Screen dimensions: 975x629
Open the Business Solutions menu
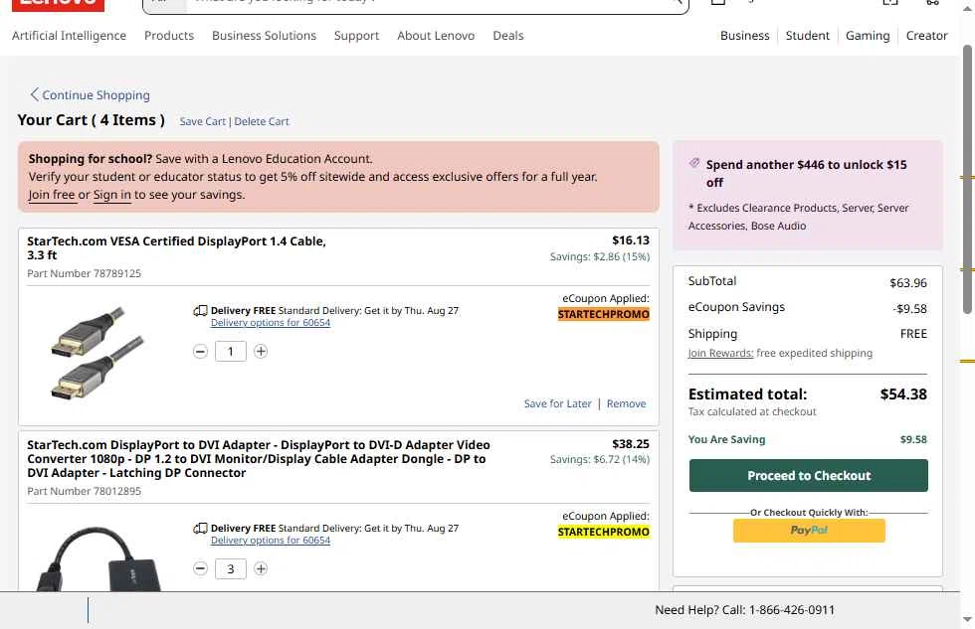coord(265,36)
